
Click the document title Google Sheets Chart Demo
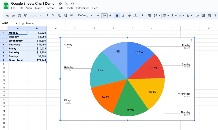33,4
